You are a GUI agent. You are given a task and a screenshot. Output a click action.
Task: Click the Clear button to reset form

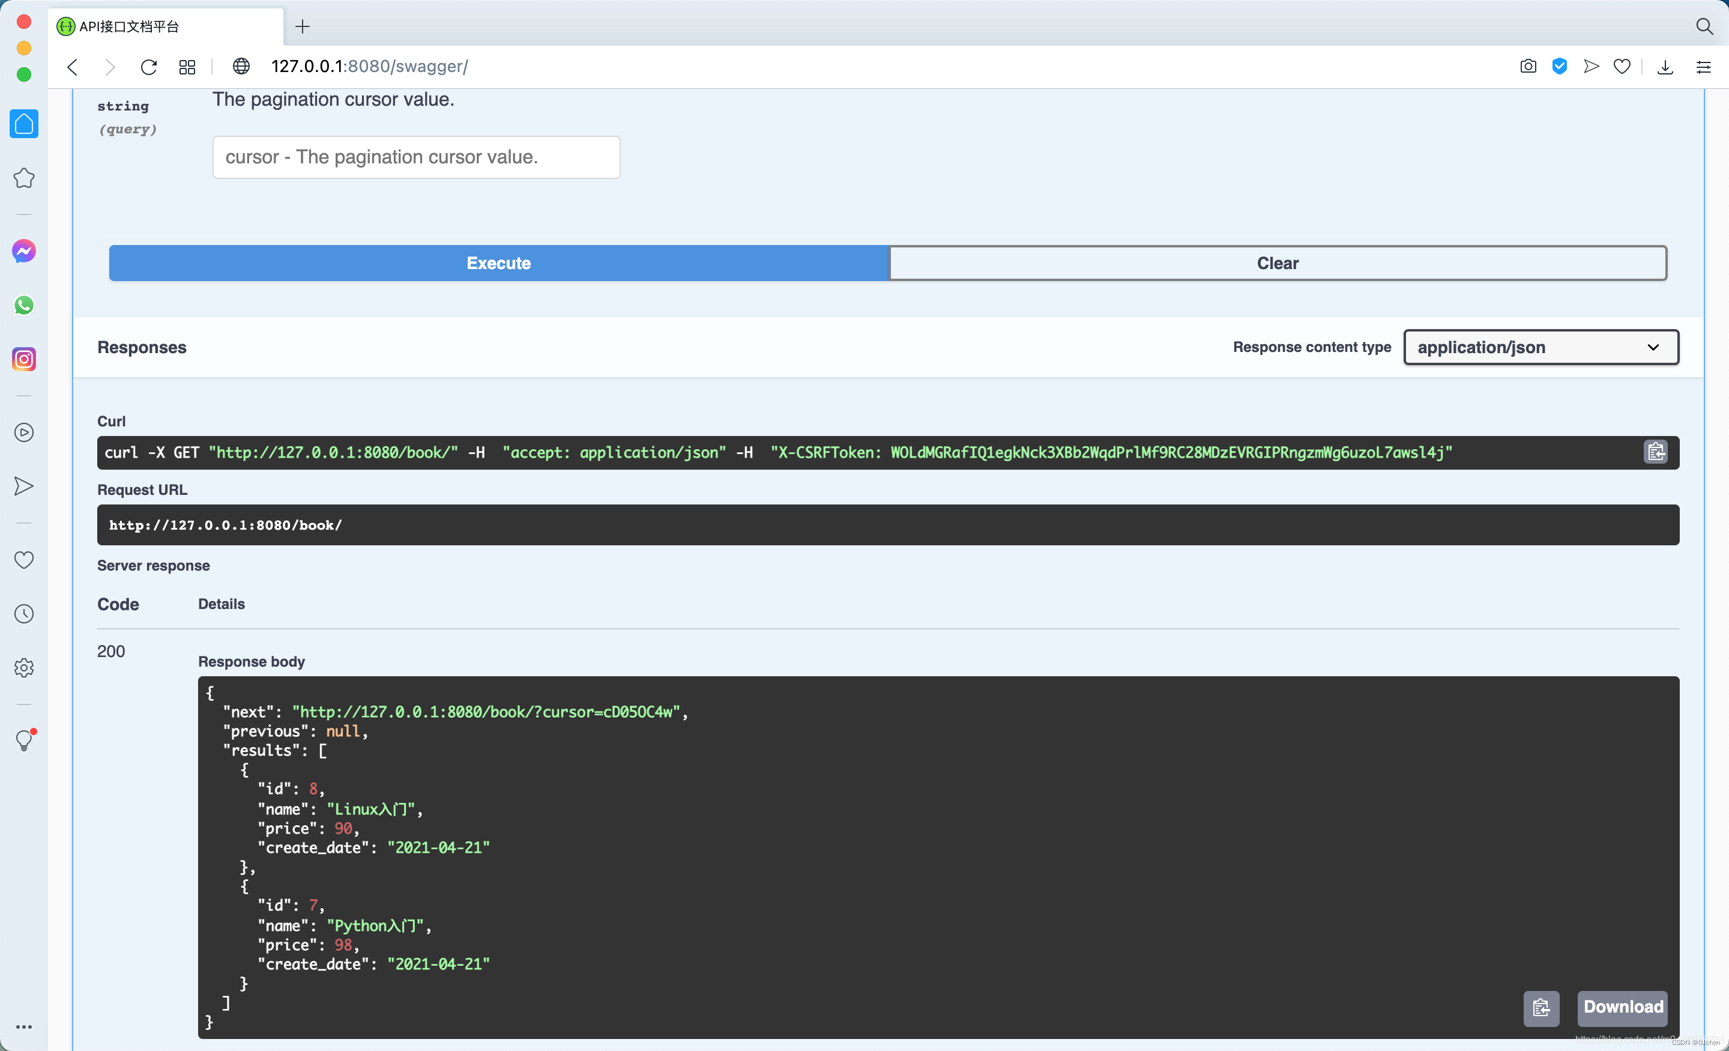pos(1277,263)
